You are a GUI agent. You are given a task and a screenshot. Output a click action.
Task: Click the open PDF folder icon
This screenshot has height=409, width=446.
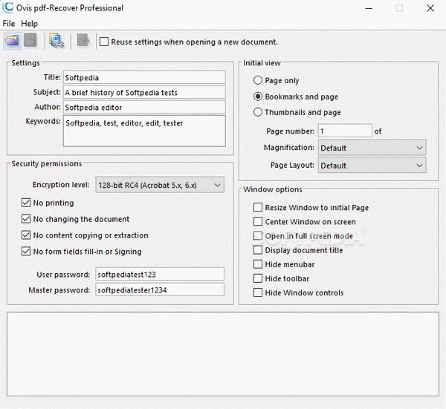[12, 41]
